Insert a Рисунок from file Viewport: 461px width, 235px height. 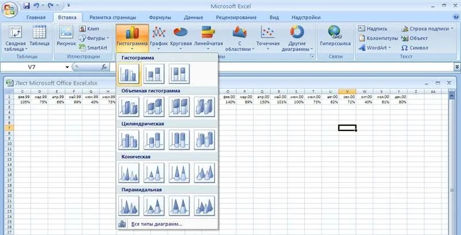click(66, 36)
